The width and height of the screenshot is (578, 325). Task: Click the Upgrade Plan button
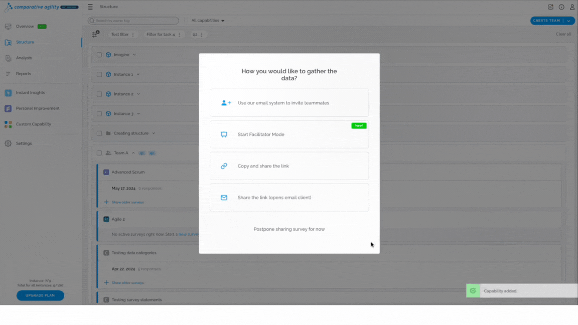click(40, 295)
